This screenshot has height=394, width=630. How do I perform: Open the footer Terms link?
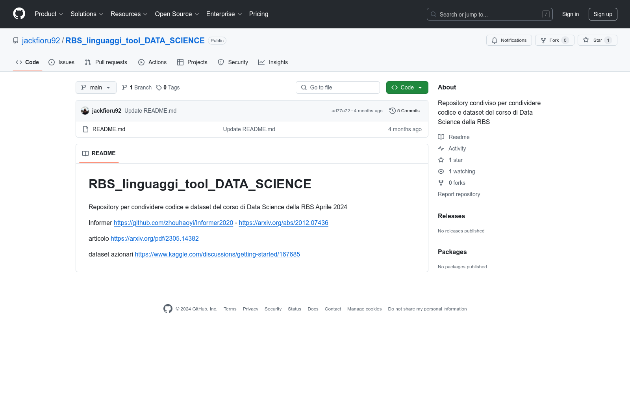pos(230,309)
